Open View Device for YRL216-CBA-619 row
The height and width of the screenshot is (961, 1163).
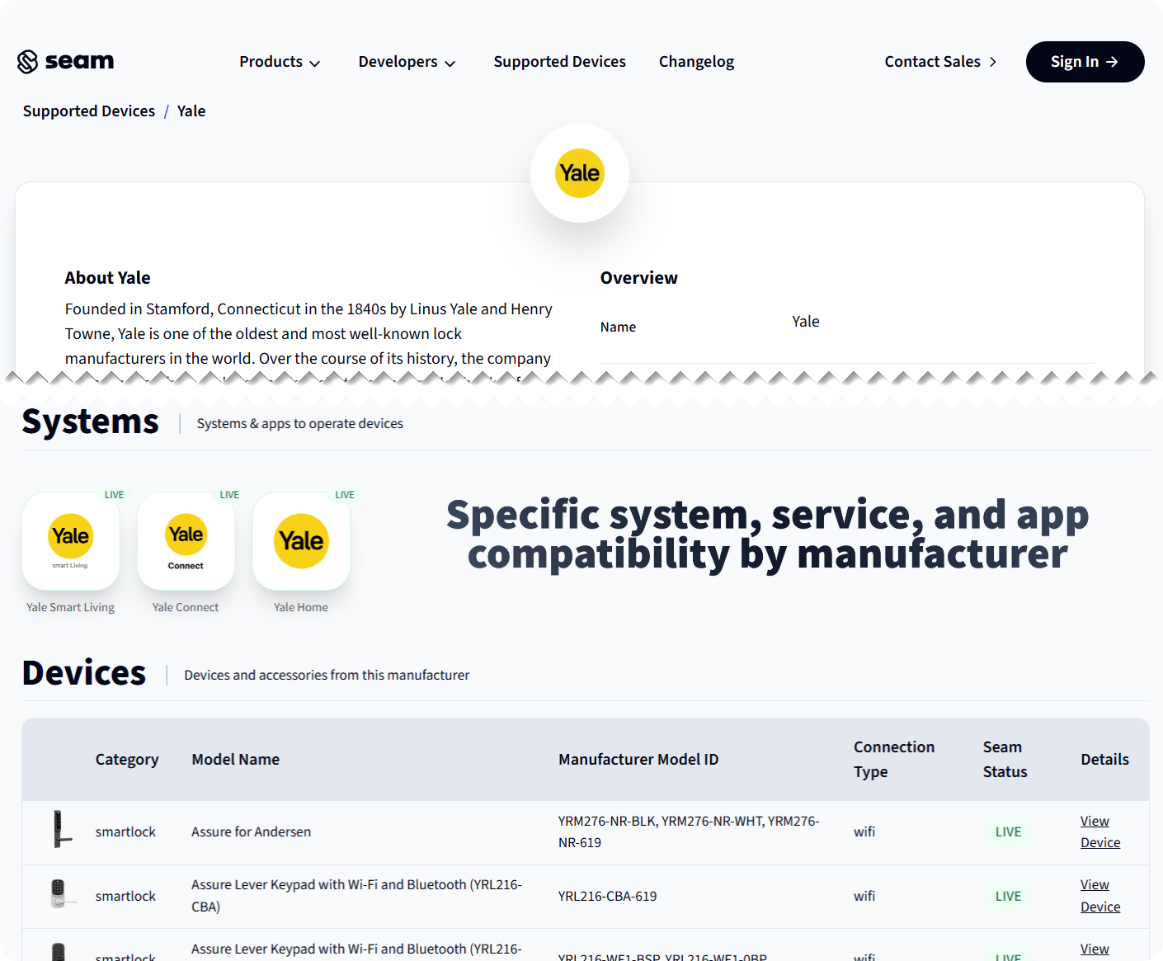(1100, 896)
